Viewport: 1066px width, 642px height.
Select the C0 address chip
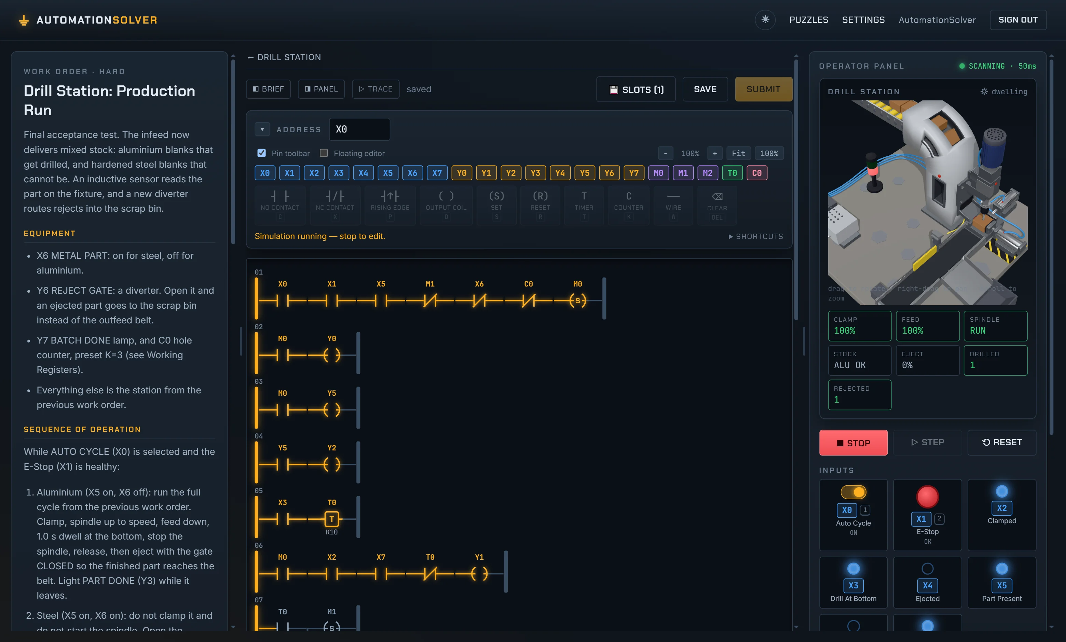(x=757, y=173)
